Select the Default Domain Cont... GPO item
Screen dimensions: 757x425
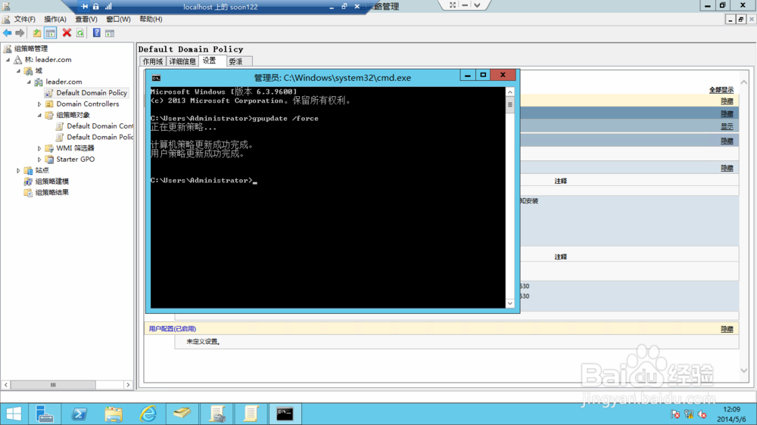click(x=100, y=126)
